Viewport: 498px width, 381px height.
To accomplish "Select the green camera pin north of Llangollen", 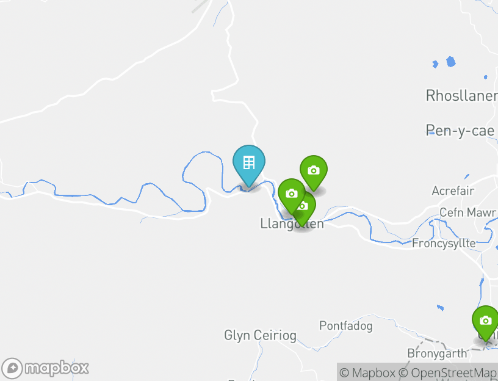I will click(x=314, y=173).
